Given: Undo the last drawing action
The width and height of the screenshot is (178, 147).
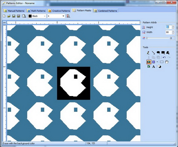Looking at the screenshot, I should click(164, 57).
